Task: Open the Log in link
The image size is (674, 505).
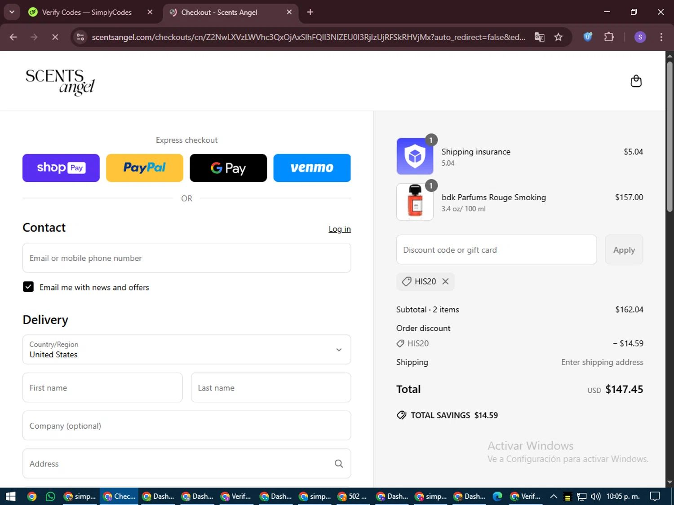Action: 340,229
